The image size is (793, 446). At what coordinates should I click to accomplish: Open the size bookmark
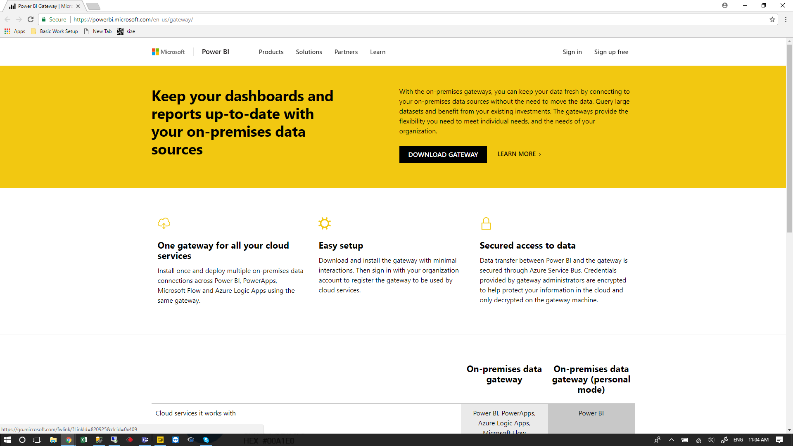pos(126,31)
